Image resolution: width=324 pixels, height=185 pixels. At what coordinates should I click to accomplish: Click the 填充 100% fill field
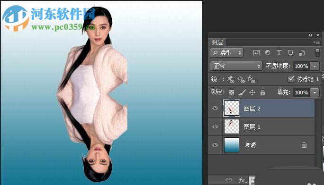pos(301,92)
